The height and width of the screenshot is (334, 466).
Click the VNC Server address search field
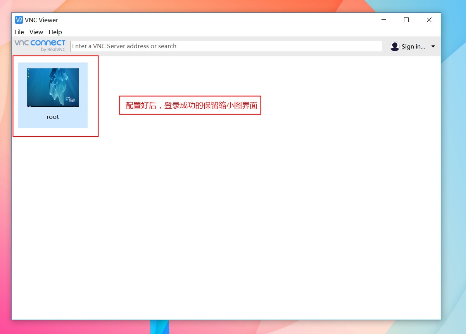coord(226,46)
